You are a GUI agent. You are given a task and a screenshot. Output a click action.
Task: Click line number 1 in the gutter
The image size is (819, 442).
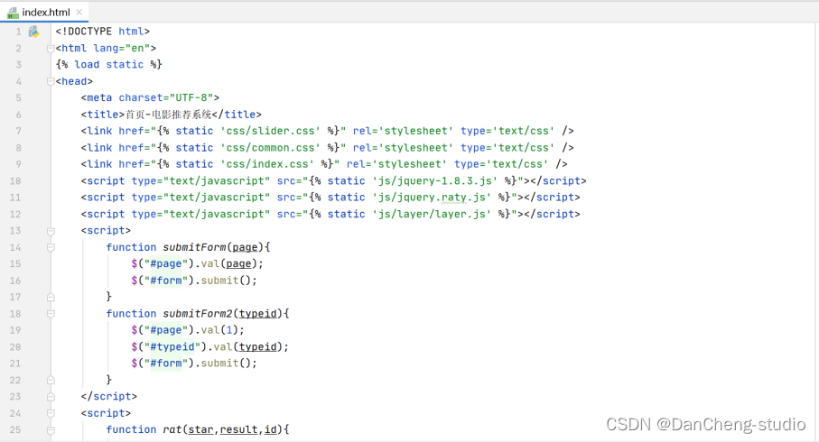click(18, 32)
